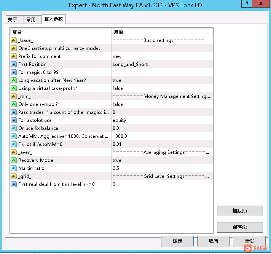Click the Prefix for comment value new
Image resolution: width=271 pixels, height=254 pixels.
(x=162, y=56)
